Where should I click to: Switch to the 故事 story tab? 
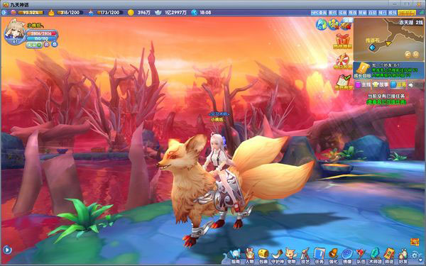380,84
